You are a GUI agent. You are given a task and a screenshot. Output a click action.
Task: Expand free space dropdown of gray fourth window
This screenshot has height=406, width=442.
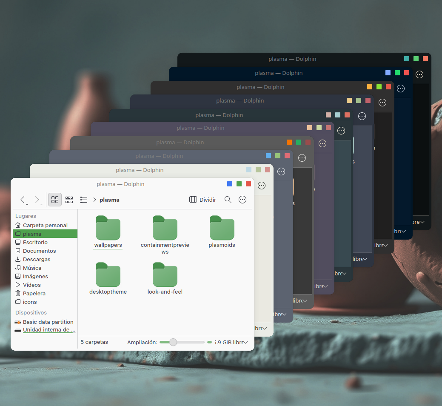point(305,301)
